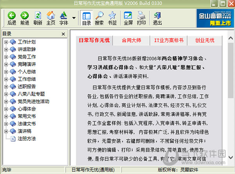The width and height of the screenshot is (235, 174).
Task: Expand the 工作计划 tree node
Action: point(6,42)
